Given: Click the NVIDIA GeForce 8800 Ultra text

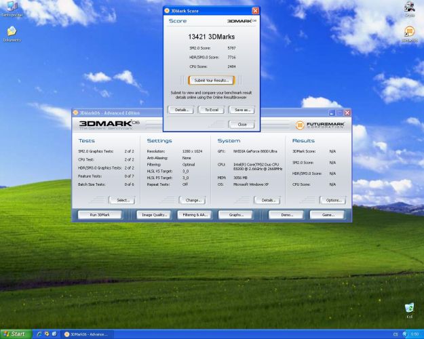Looking at the screenshot, I should point(255,151).
